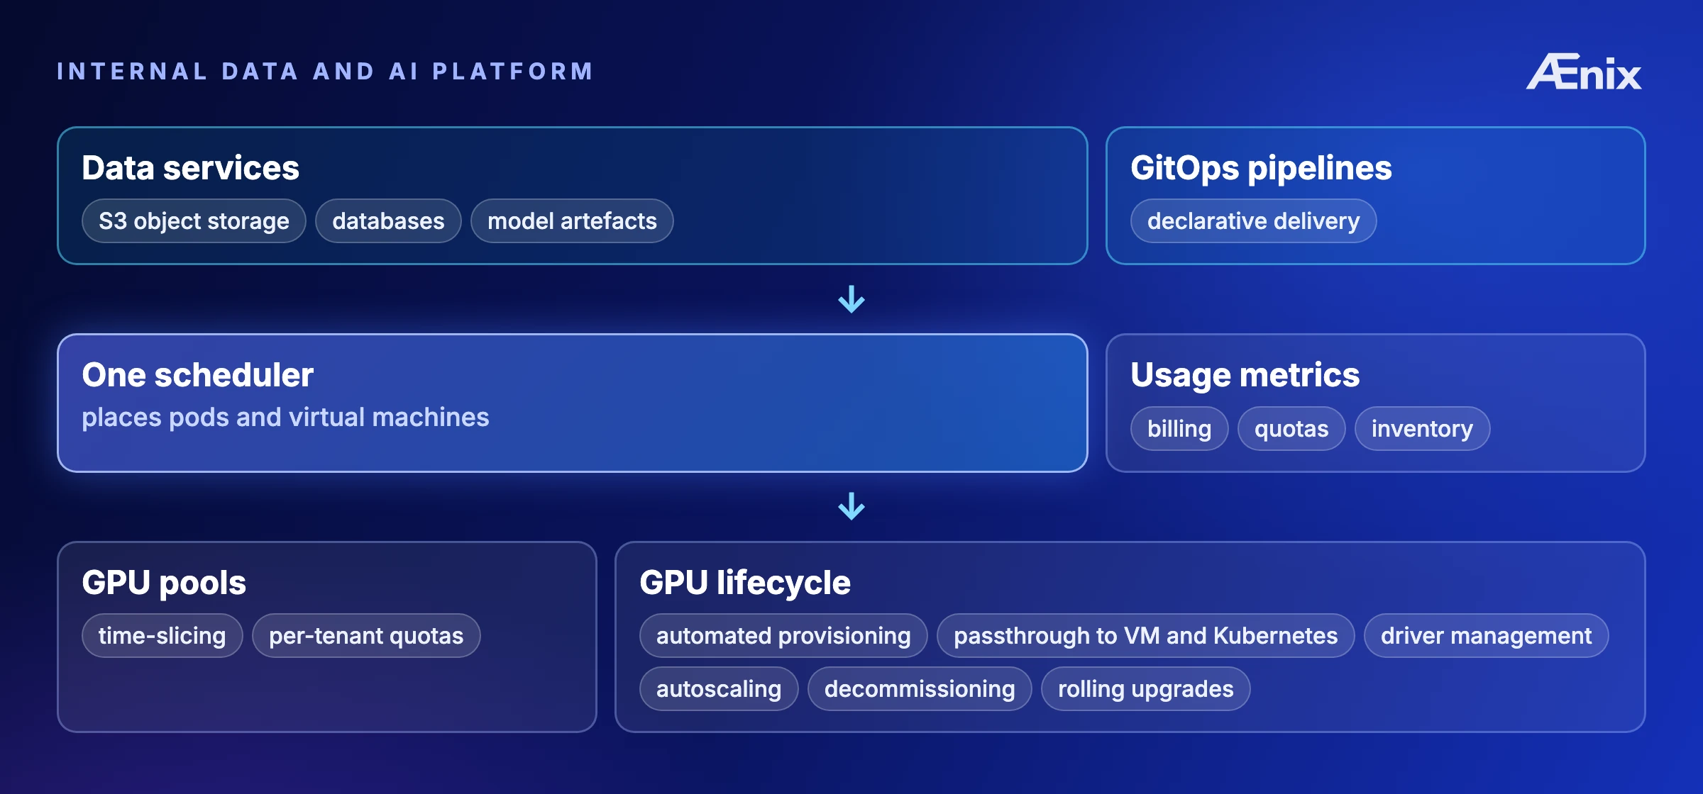Image resolution: width=1703 pixels, height=794 pixels.
Task: Select the autoscaling tag
Action: click(x=719, y=689)
